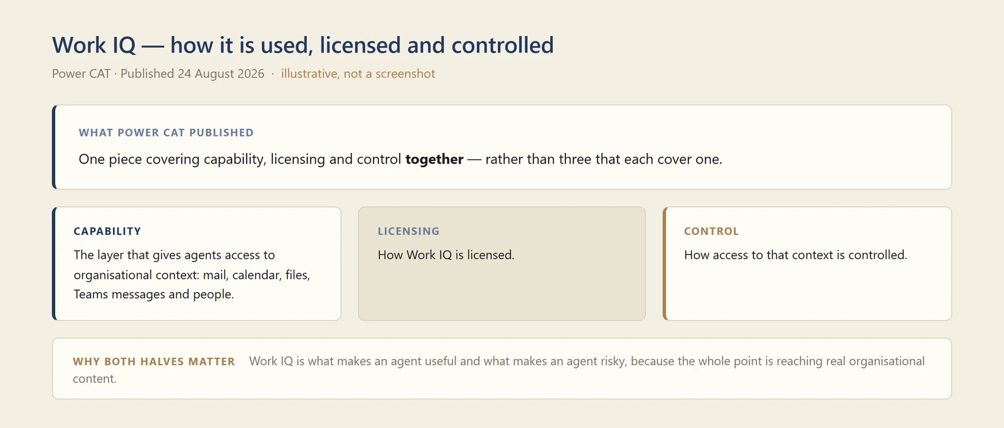Select the highlighted LICENSING card

[502, 264]
